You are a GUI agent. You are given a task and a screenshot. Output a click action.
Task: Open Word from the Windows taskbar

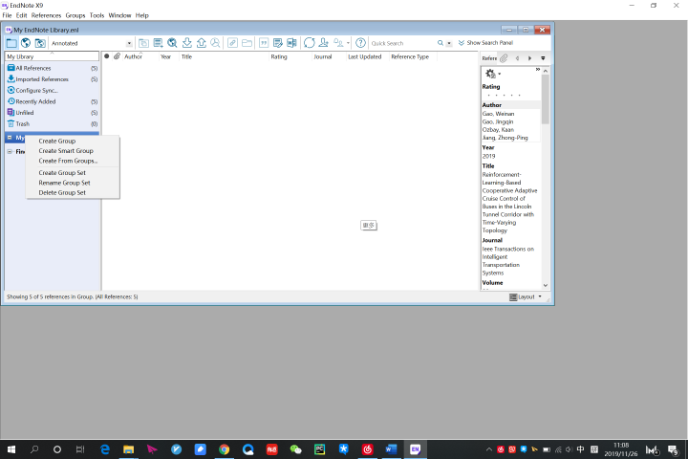point(391,449)
